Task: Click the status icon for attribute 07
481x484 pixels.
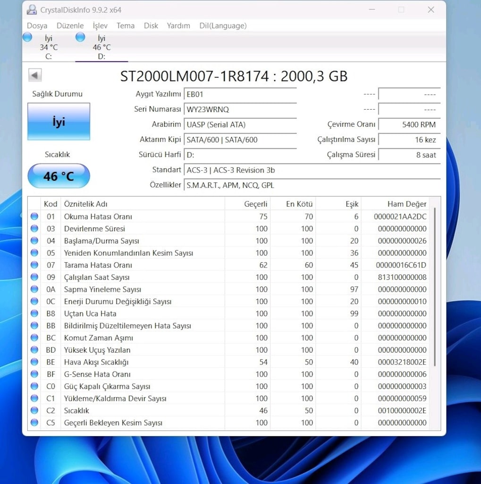Action: click(34, 265)
